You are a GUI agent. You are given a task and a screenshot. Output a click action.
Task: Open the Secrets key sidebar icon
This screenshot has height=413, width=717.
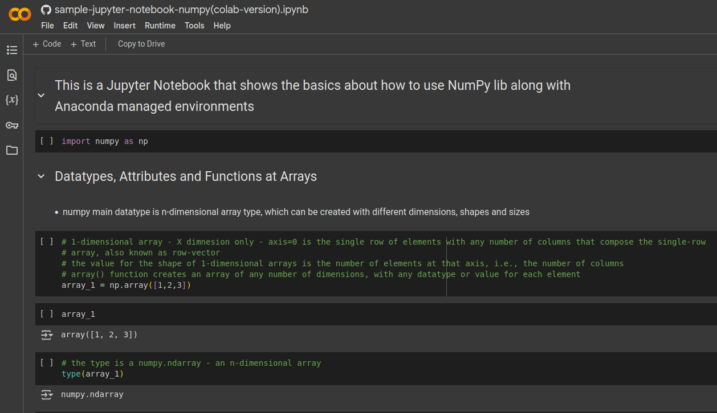pyautogui.click(x=12, y=125)
